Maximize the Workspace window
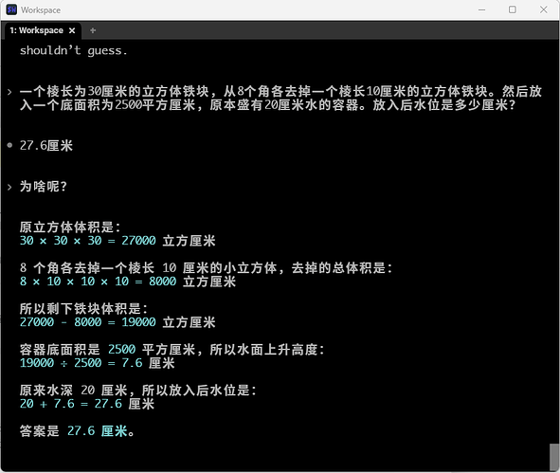The height and width of the screenshot is (473, 560). (x=512, y=9)
